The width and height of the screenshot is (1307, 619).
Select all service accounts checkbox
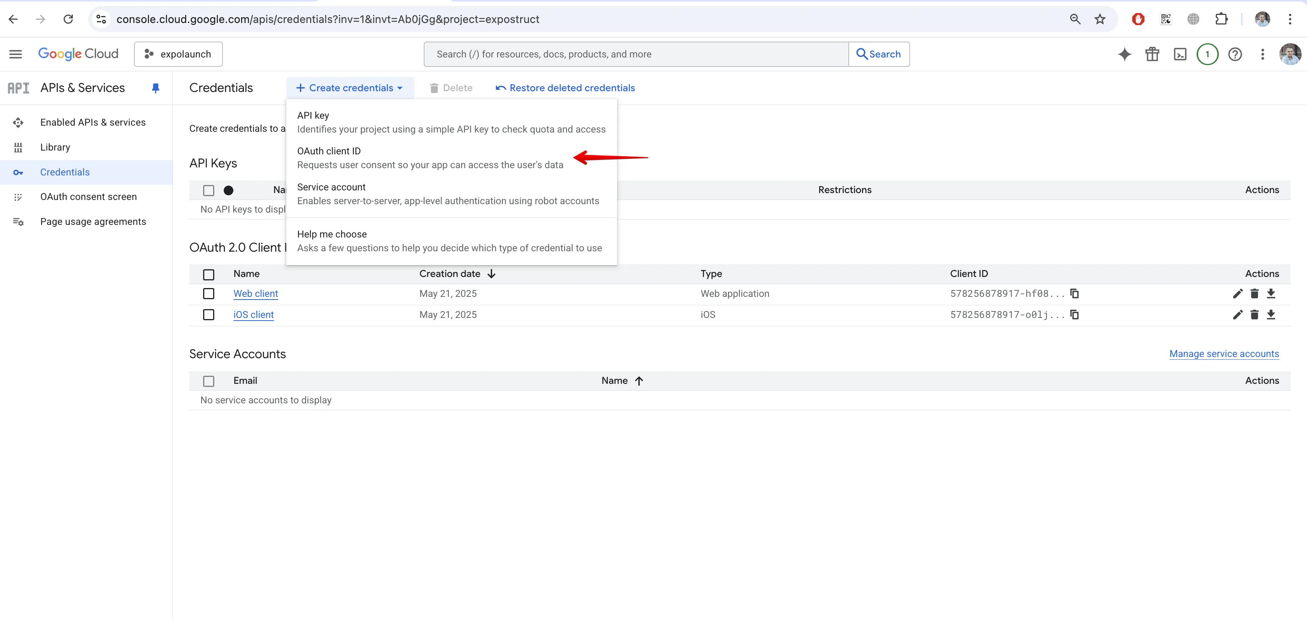(x=209, y=381)
